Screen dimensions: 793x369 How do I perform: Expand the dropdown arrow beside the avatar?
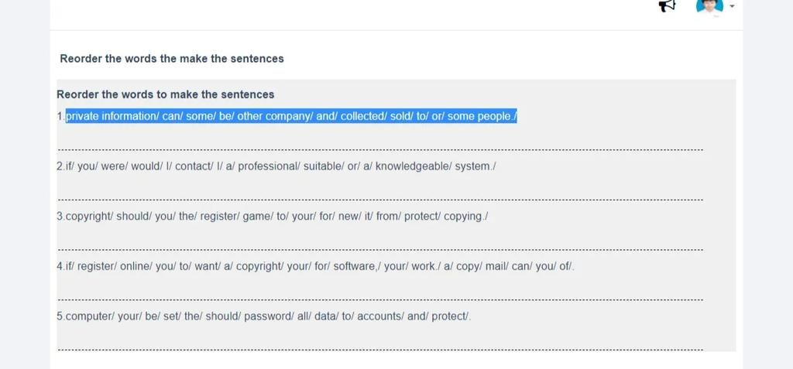click(x=732, y=6)
